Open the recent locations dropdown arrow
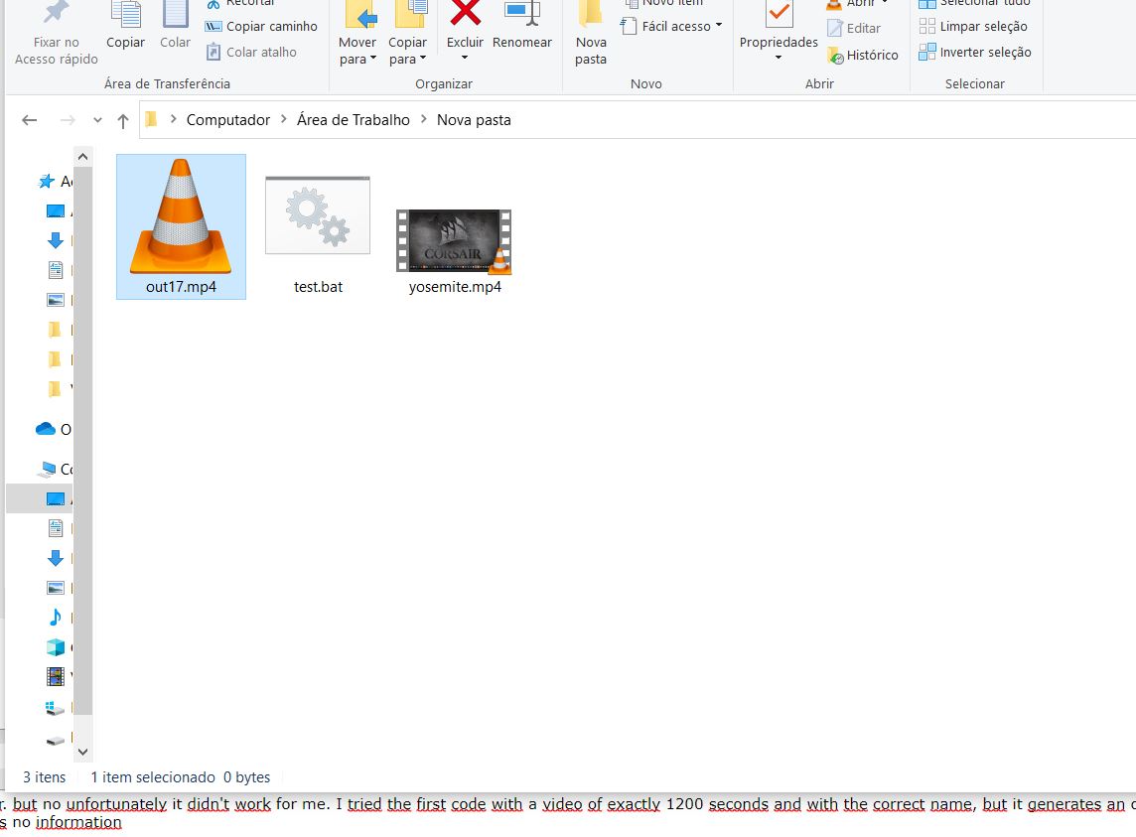The width and height of the screenshot is (1136, 837). point(97,120)
